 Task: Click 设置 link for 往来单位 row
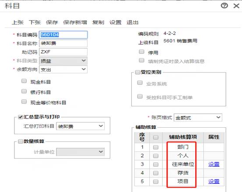pyautogui.click(x=214, y=164)
